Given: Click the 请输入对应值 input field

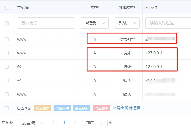Looking at the screenshot, I should point(168,23).
